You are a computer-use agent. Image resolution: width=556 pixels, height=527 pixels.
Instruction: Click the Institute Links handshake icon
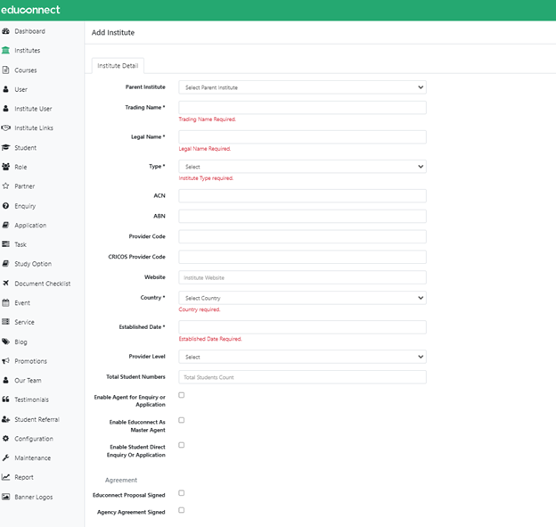pos(5,128)
